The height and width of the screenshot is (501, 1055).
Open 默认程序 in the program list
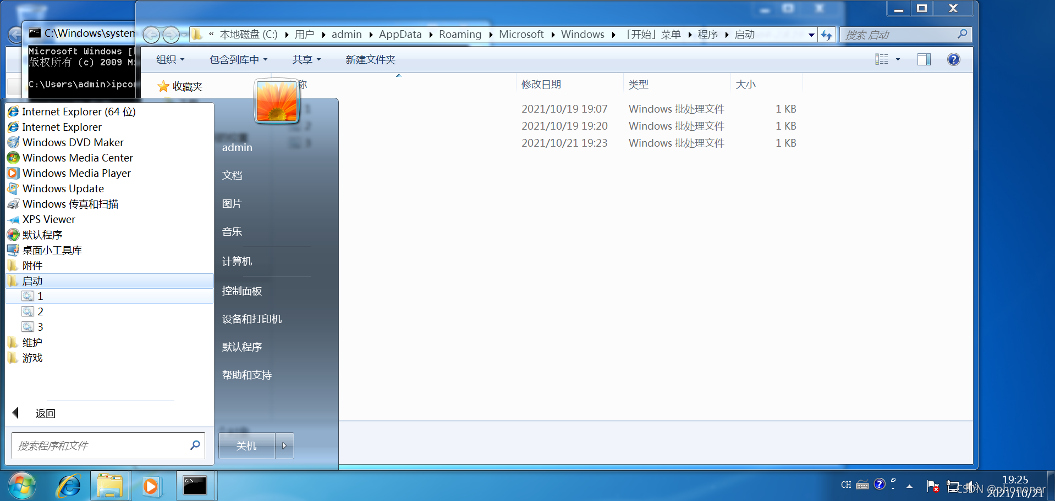pyautogui.click(x=35, y=235)
